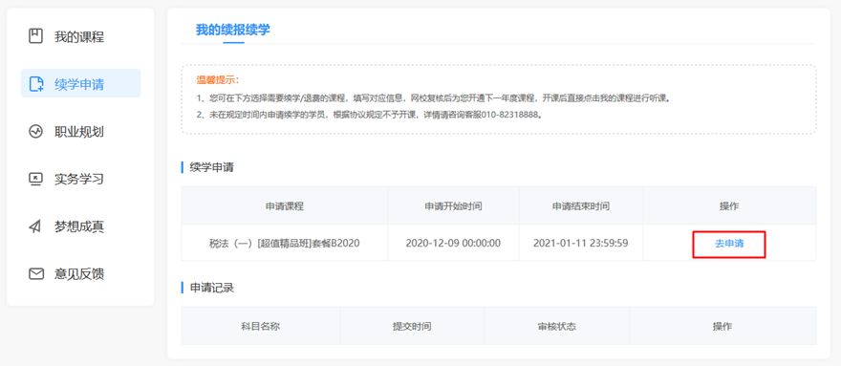The image size is (841, 366).
Task: Click the 梦想成真 paper plane icon
Action: click(35, 226)
